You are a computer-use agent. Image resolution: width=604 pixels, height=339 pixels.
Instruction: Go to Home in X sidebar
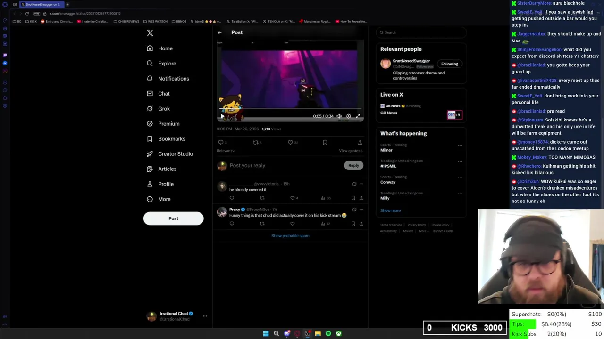pos(159,48)
